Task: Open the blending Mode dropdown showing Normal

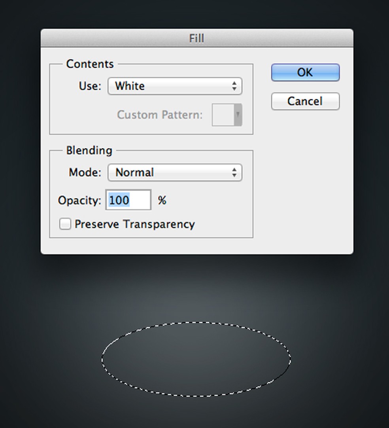Action: pyautogui.click(x=174, y=172)
